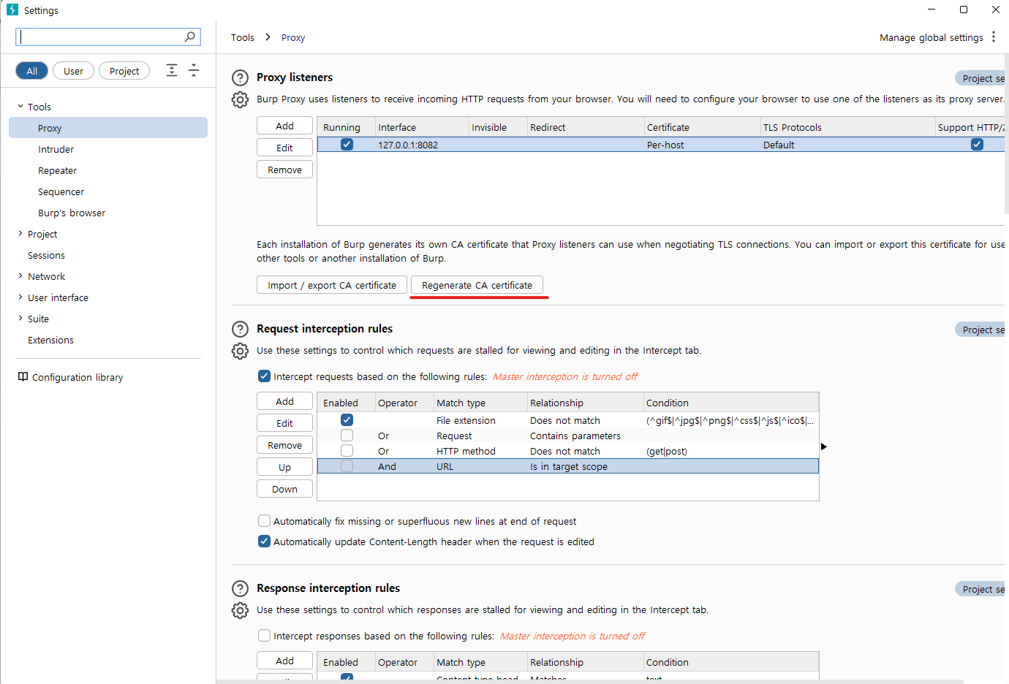Open help for Proxy listeners
1009x684 pixels.
[x=240, y=77]
